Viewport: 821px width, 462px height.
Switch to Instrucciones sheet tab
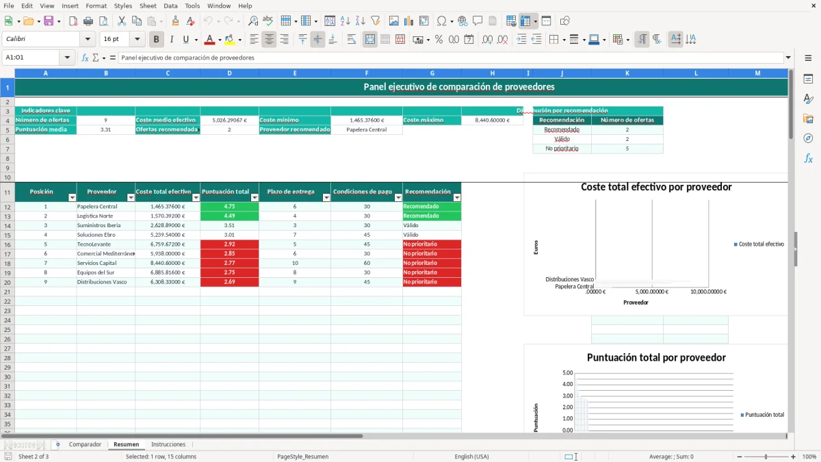pyautogui.click(x=168, y=444)
